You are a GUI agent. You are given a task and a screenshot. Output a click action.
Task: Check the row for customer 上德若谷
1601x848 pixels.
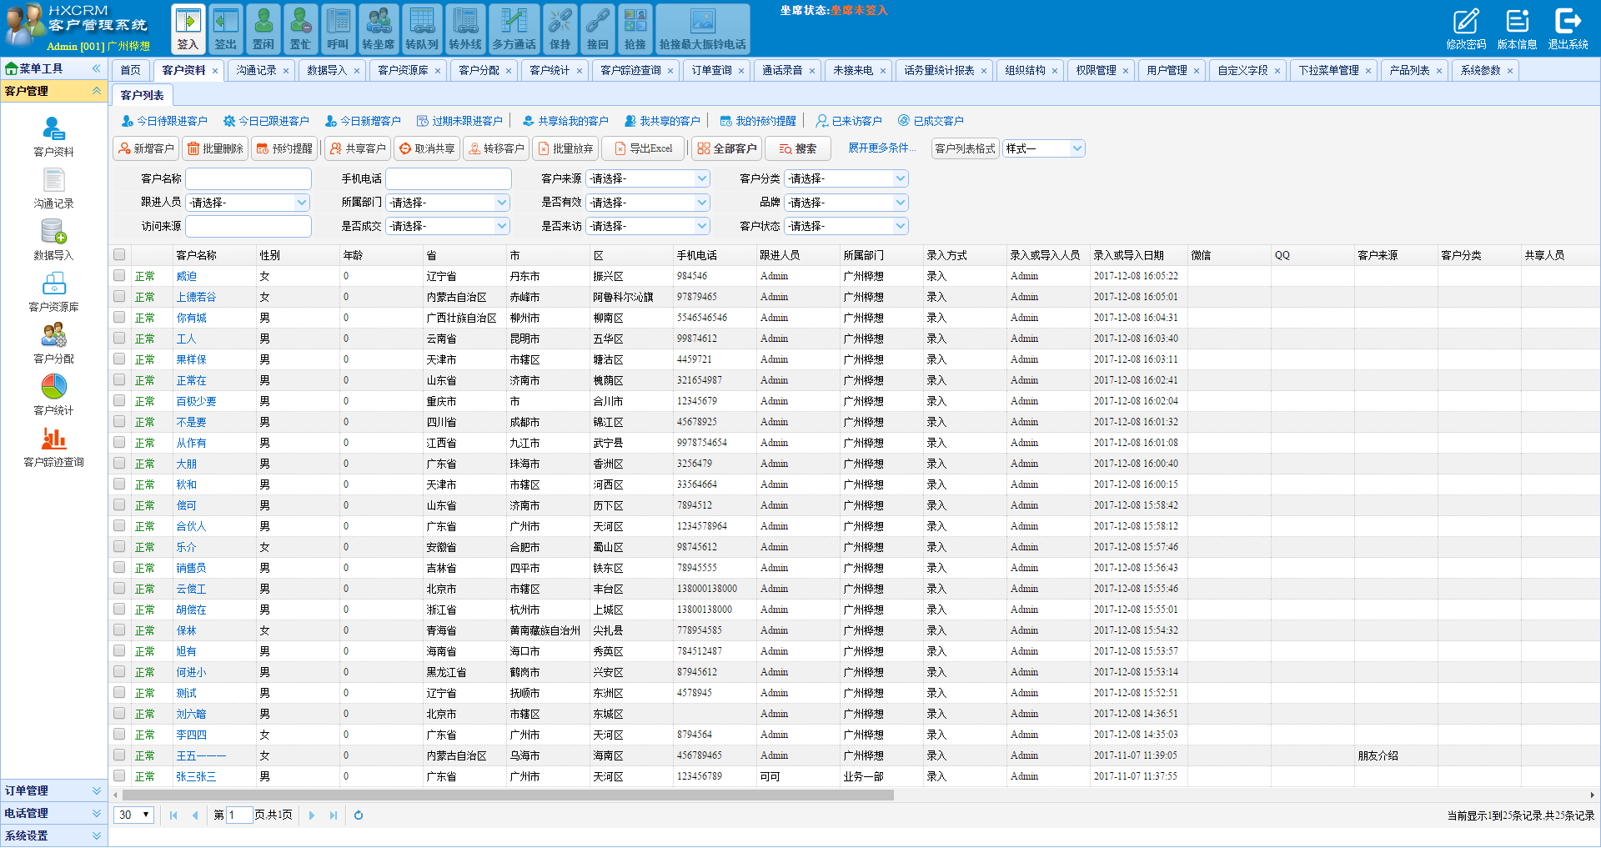click(x=119, y=297)
